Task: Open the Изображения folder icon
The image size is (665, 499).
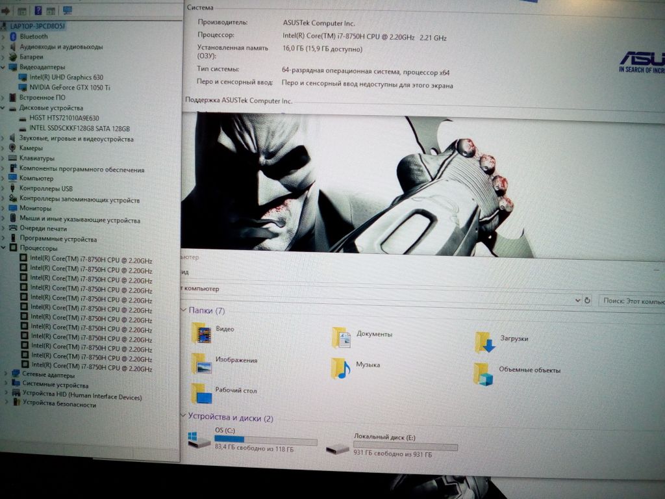Action: (x=201, y=364)
